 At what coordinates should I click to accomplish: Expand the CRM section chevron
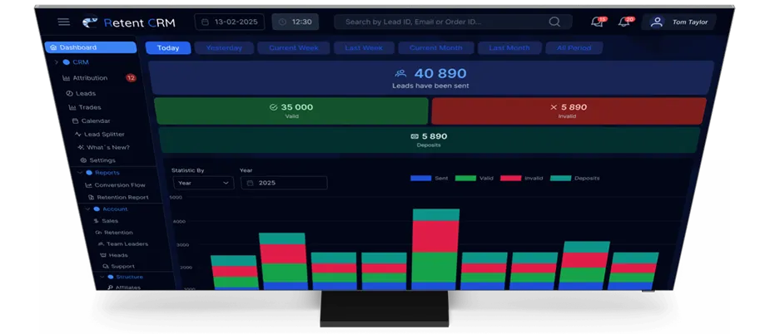(56, 62)
